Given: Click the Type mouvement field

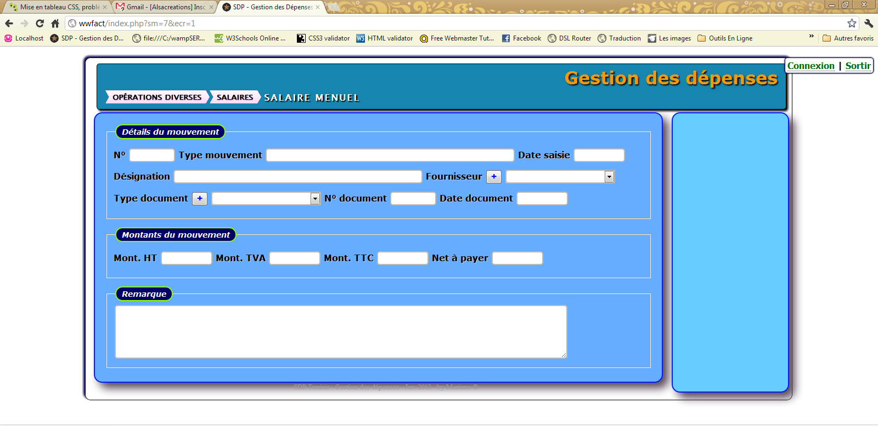Looking at the screenshot, I should [x=390, y=155].
